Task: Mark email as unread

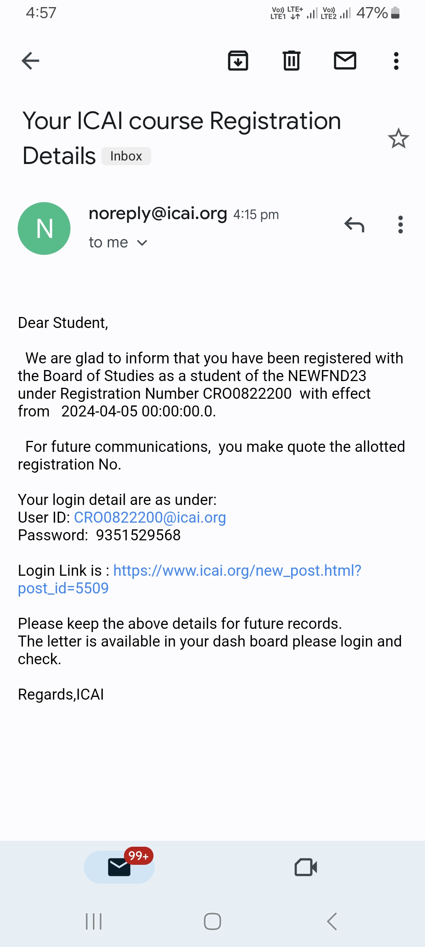Action: [x=345, y=61]
